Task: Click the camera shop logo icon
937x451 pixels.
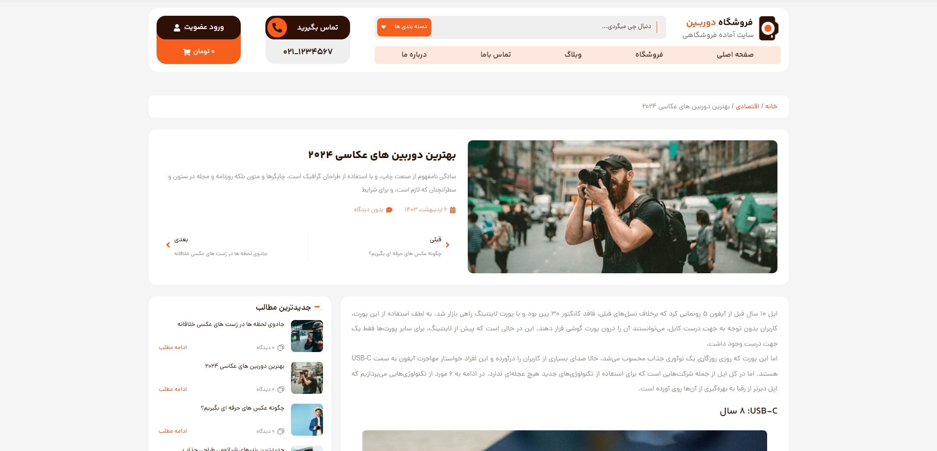Action: [768, 28]
